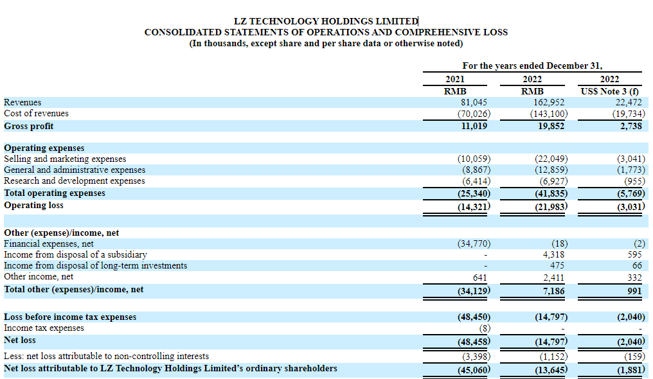
Task: Select long-term investments disposal value '475'
Action: 557,265
